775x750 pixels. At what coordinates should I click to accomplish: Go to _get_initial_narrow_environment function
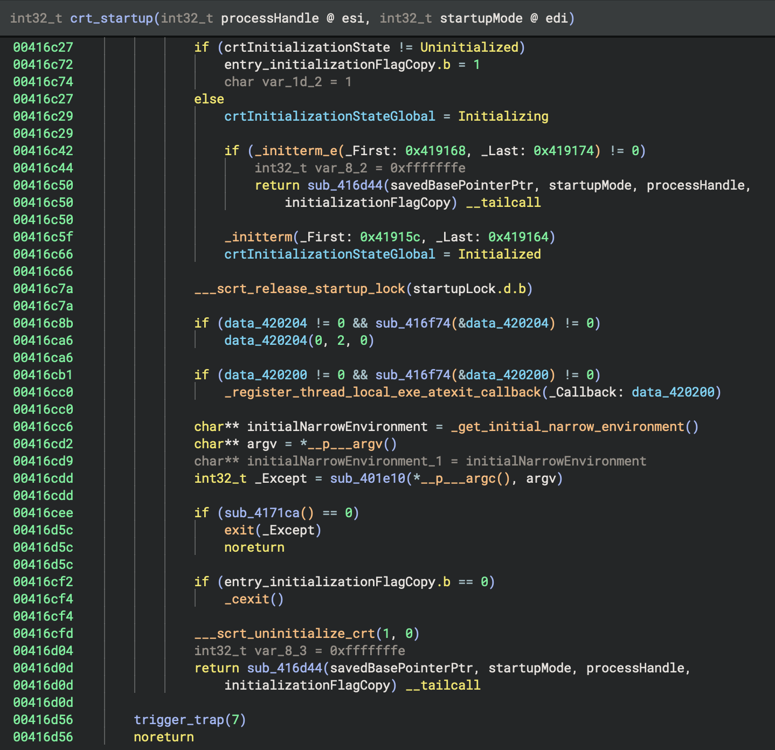(x=568, y=427)
